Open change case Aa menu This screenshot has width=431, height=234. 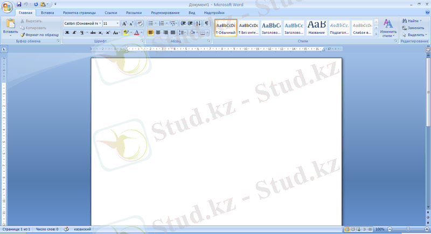pyautogui.click(x=116, y=32)
